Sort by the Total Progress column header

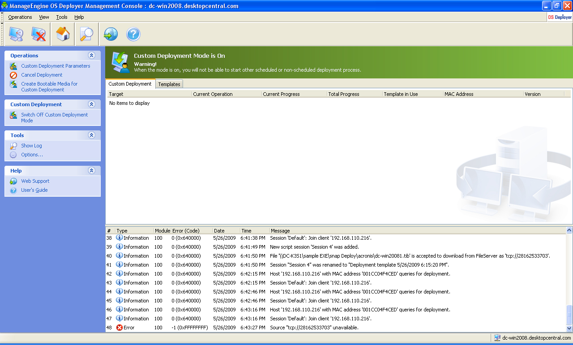tap(355, 94)
